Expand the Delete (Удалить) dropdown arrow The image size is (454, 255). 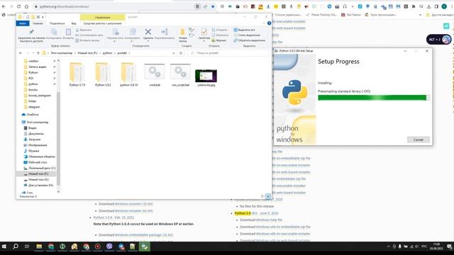(148, 41)
